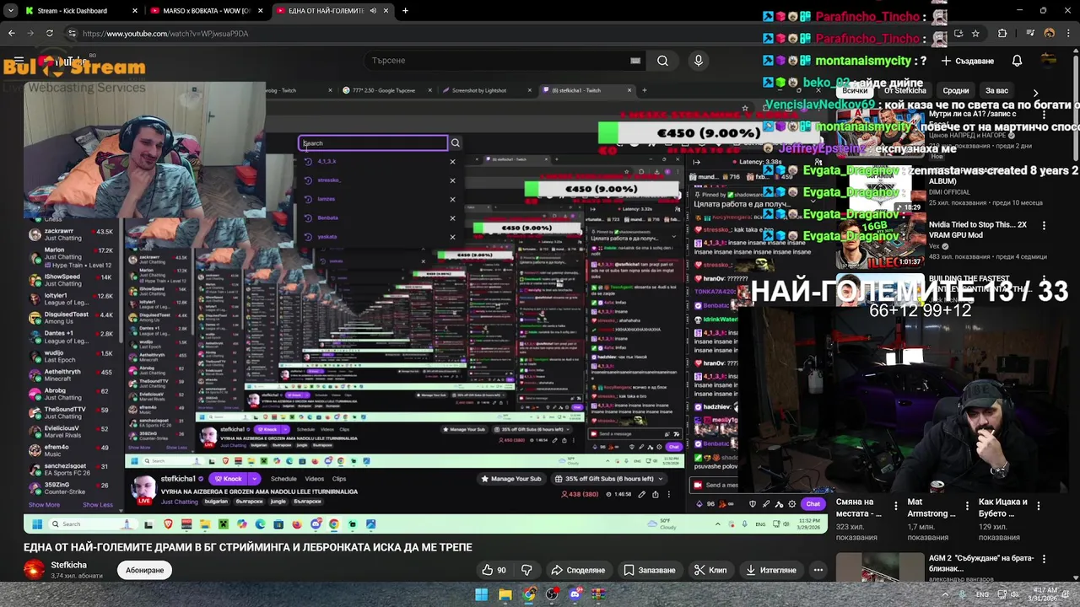Open options menu for the Nvidia video suggestion

1044,226
